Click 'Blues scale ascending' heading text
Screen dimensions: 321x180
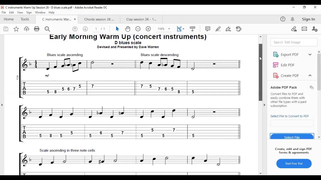65,55
